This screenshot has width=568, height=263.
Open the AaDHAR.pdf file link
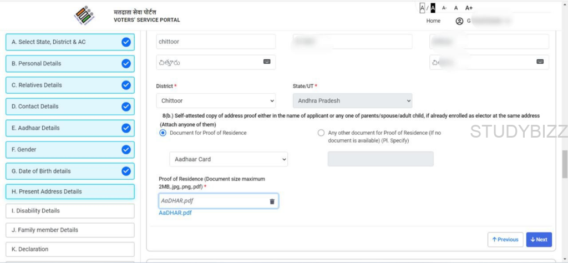[175, 213]
